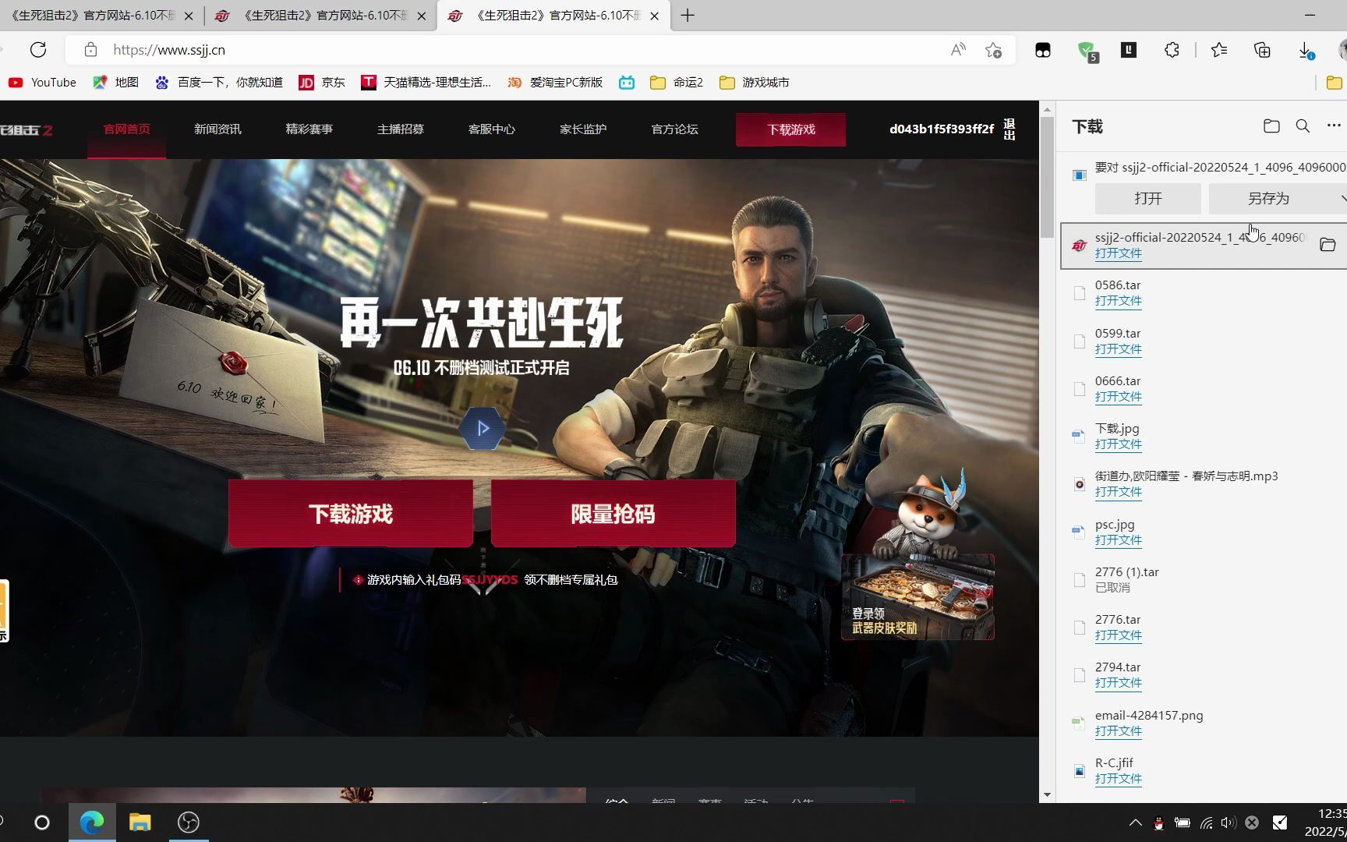Open file link under R-C.jfif
The height and width of the screenshot is (842, 1347).
pyautogui.click(x=1118, y=779)
